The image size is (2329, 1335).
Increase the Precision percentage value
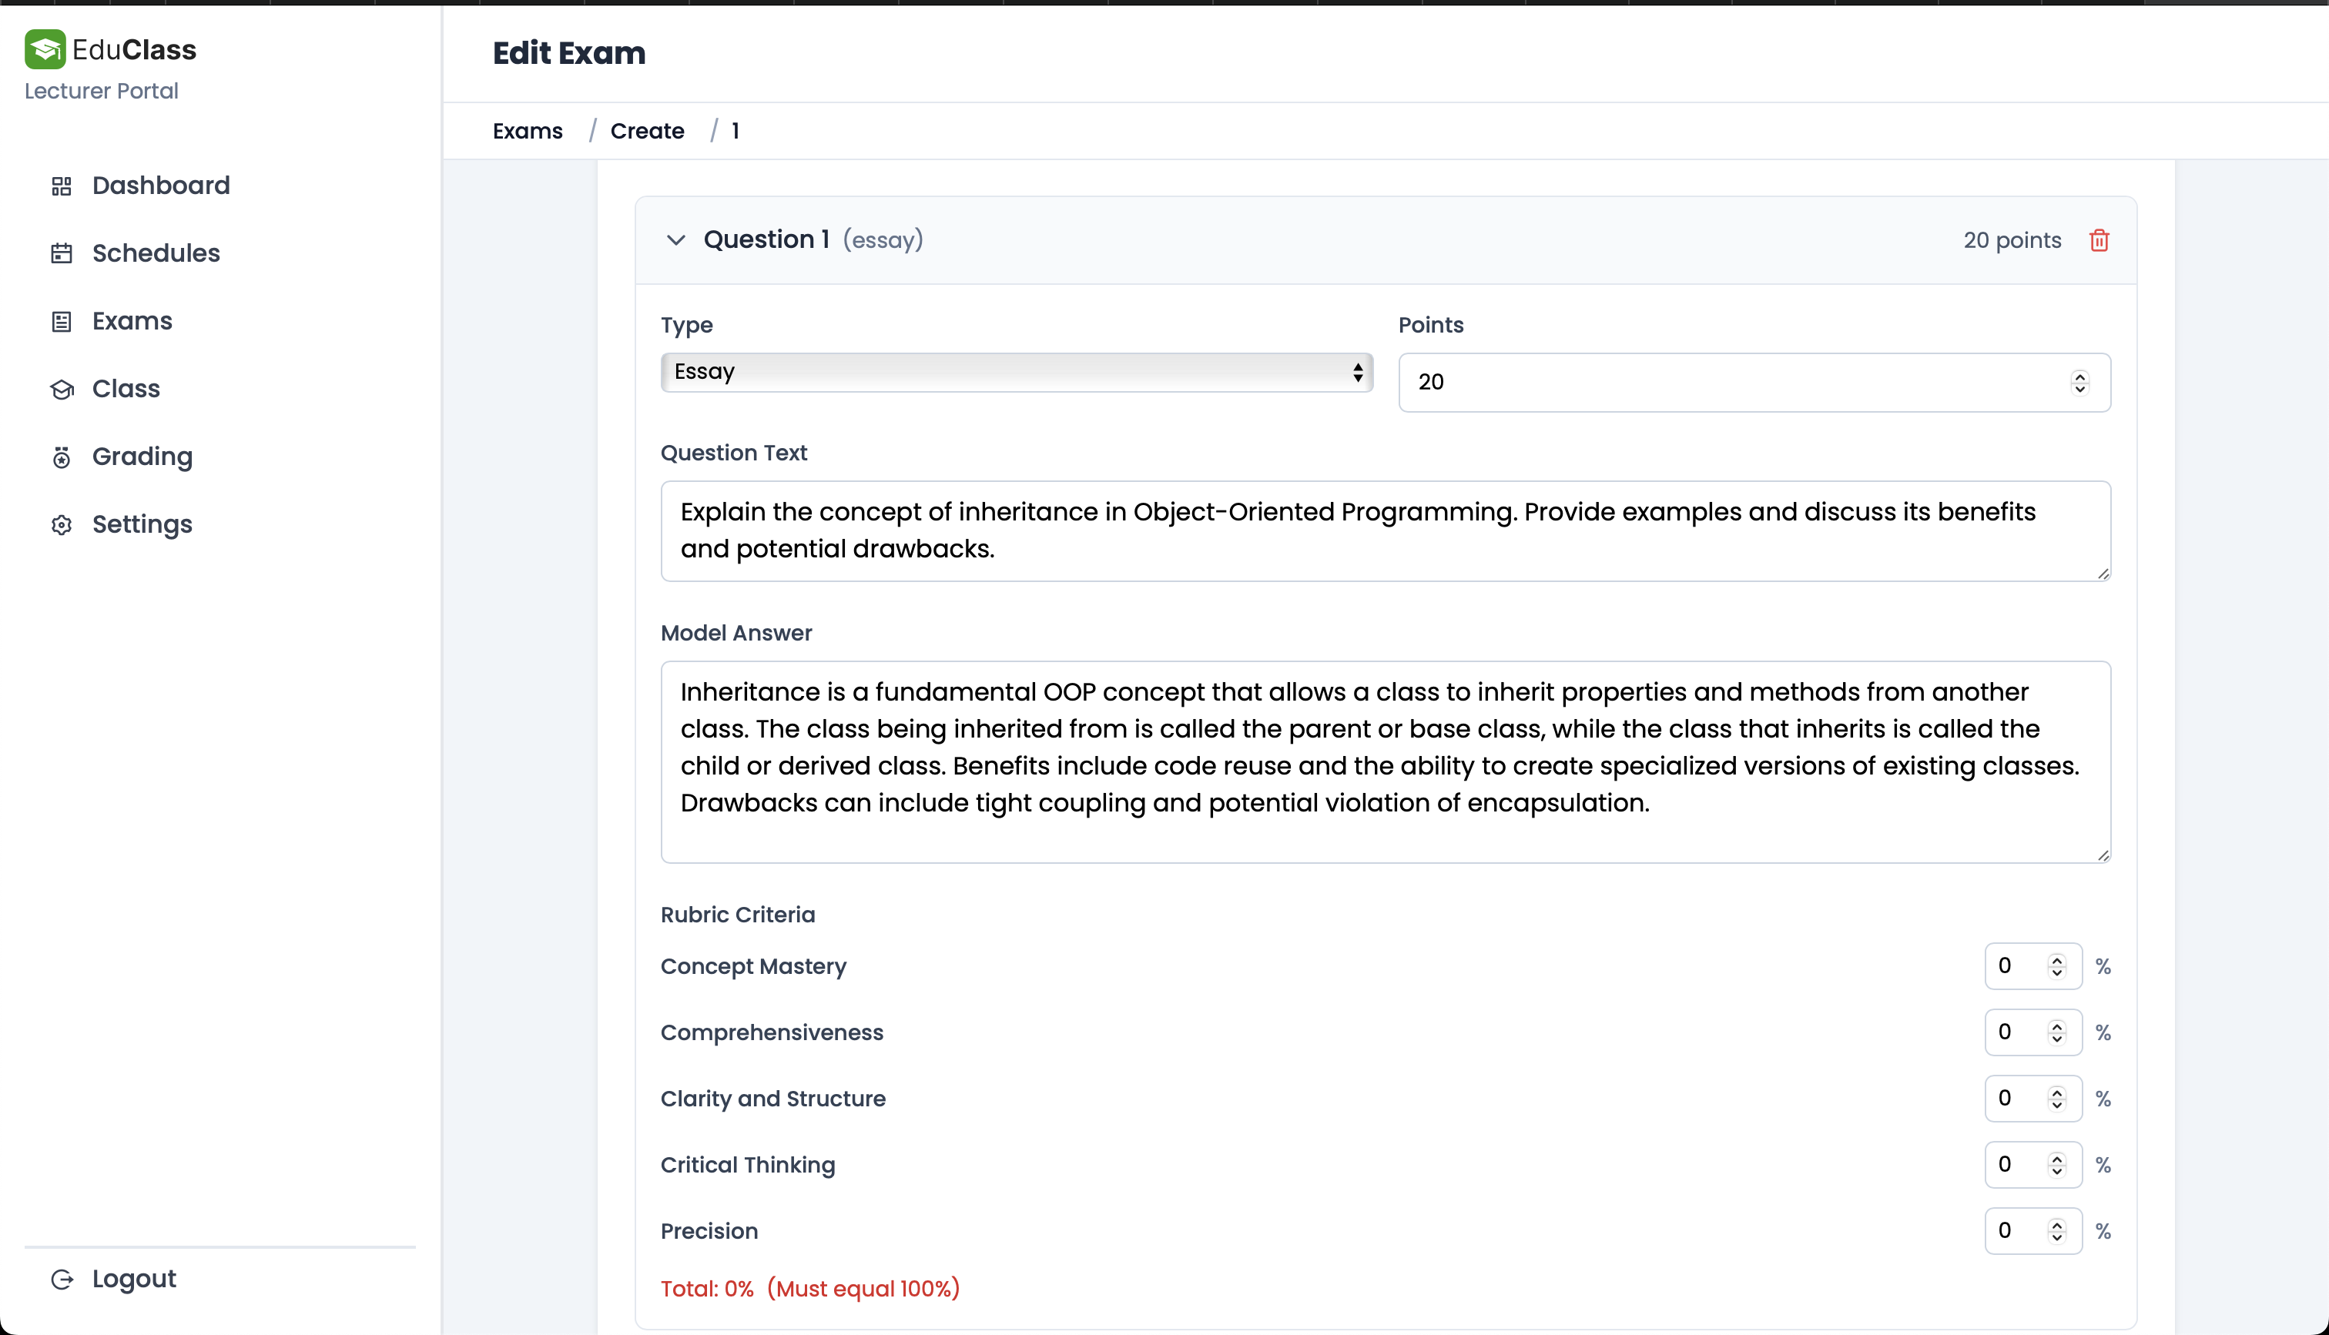click(2058, 1224)
